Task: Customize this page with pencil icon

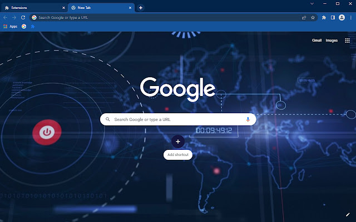Action: coord(348,215)
